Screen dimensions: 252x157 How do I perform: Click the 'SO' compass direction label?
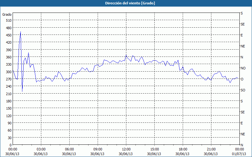point(243,90)
